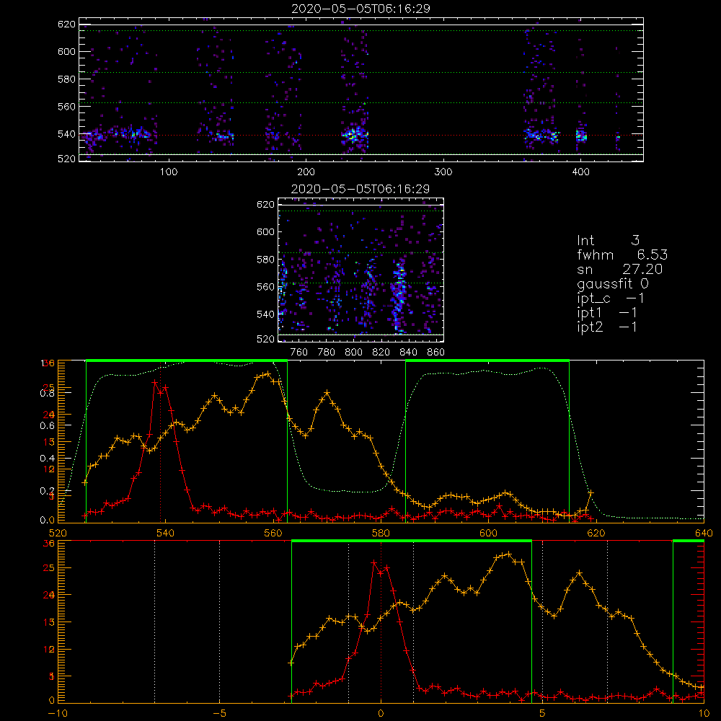
Task: Click x-axis label 760 on middle plot
Action: [299, 353]
